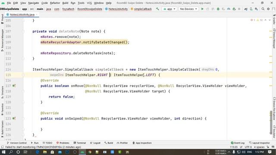Open the No Devices dropdown

tap(188, 9)
